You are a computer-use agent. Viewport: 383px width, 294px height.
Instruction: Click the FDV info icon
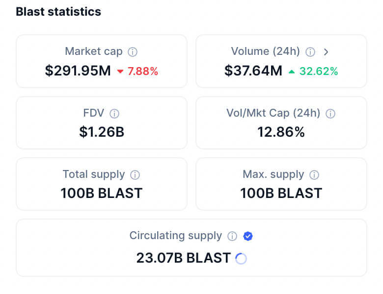tap(114, 114)
